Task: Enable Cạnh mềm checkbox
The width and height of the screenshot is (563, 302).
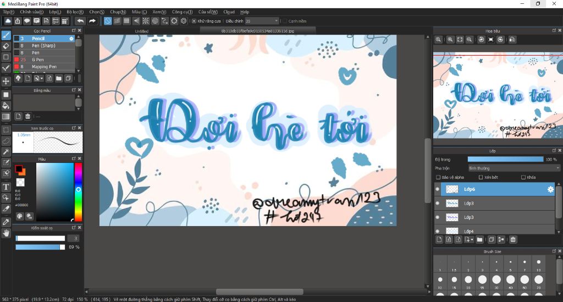Action: [285, 21]
